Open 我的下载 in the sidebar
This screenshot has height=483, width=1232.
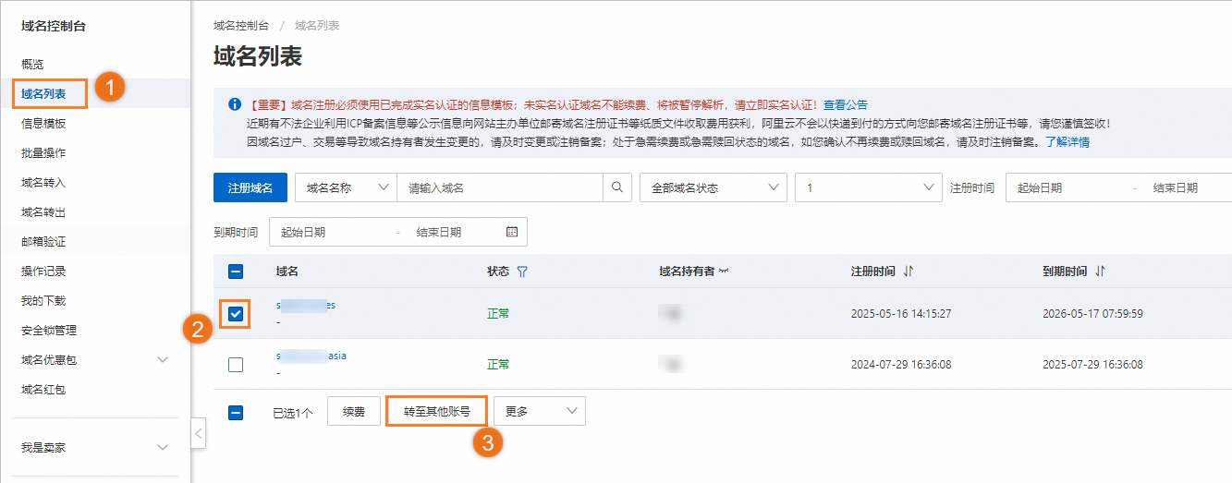point(43,300)
